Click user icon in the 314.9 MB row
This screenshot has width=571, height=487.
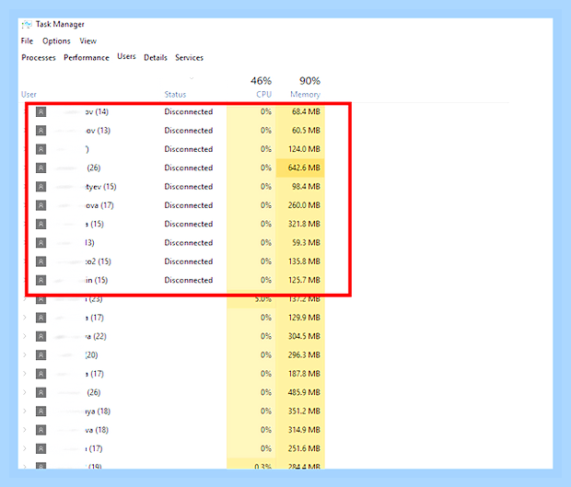point(41,430)
